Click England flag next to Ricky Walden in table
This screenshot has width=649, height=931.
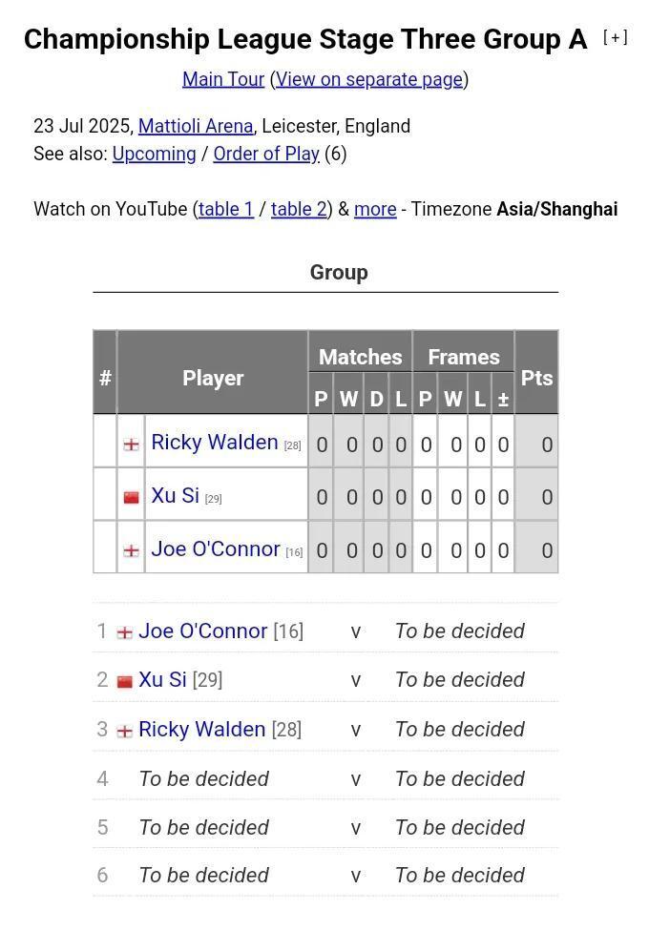pos(132,445)
